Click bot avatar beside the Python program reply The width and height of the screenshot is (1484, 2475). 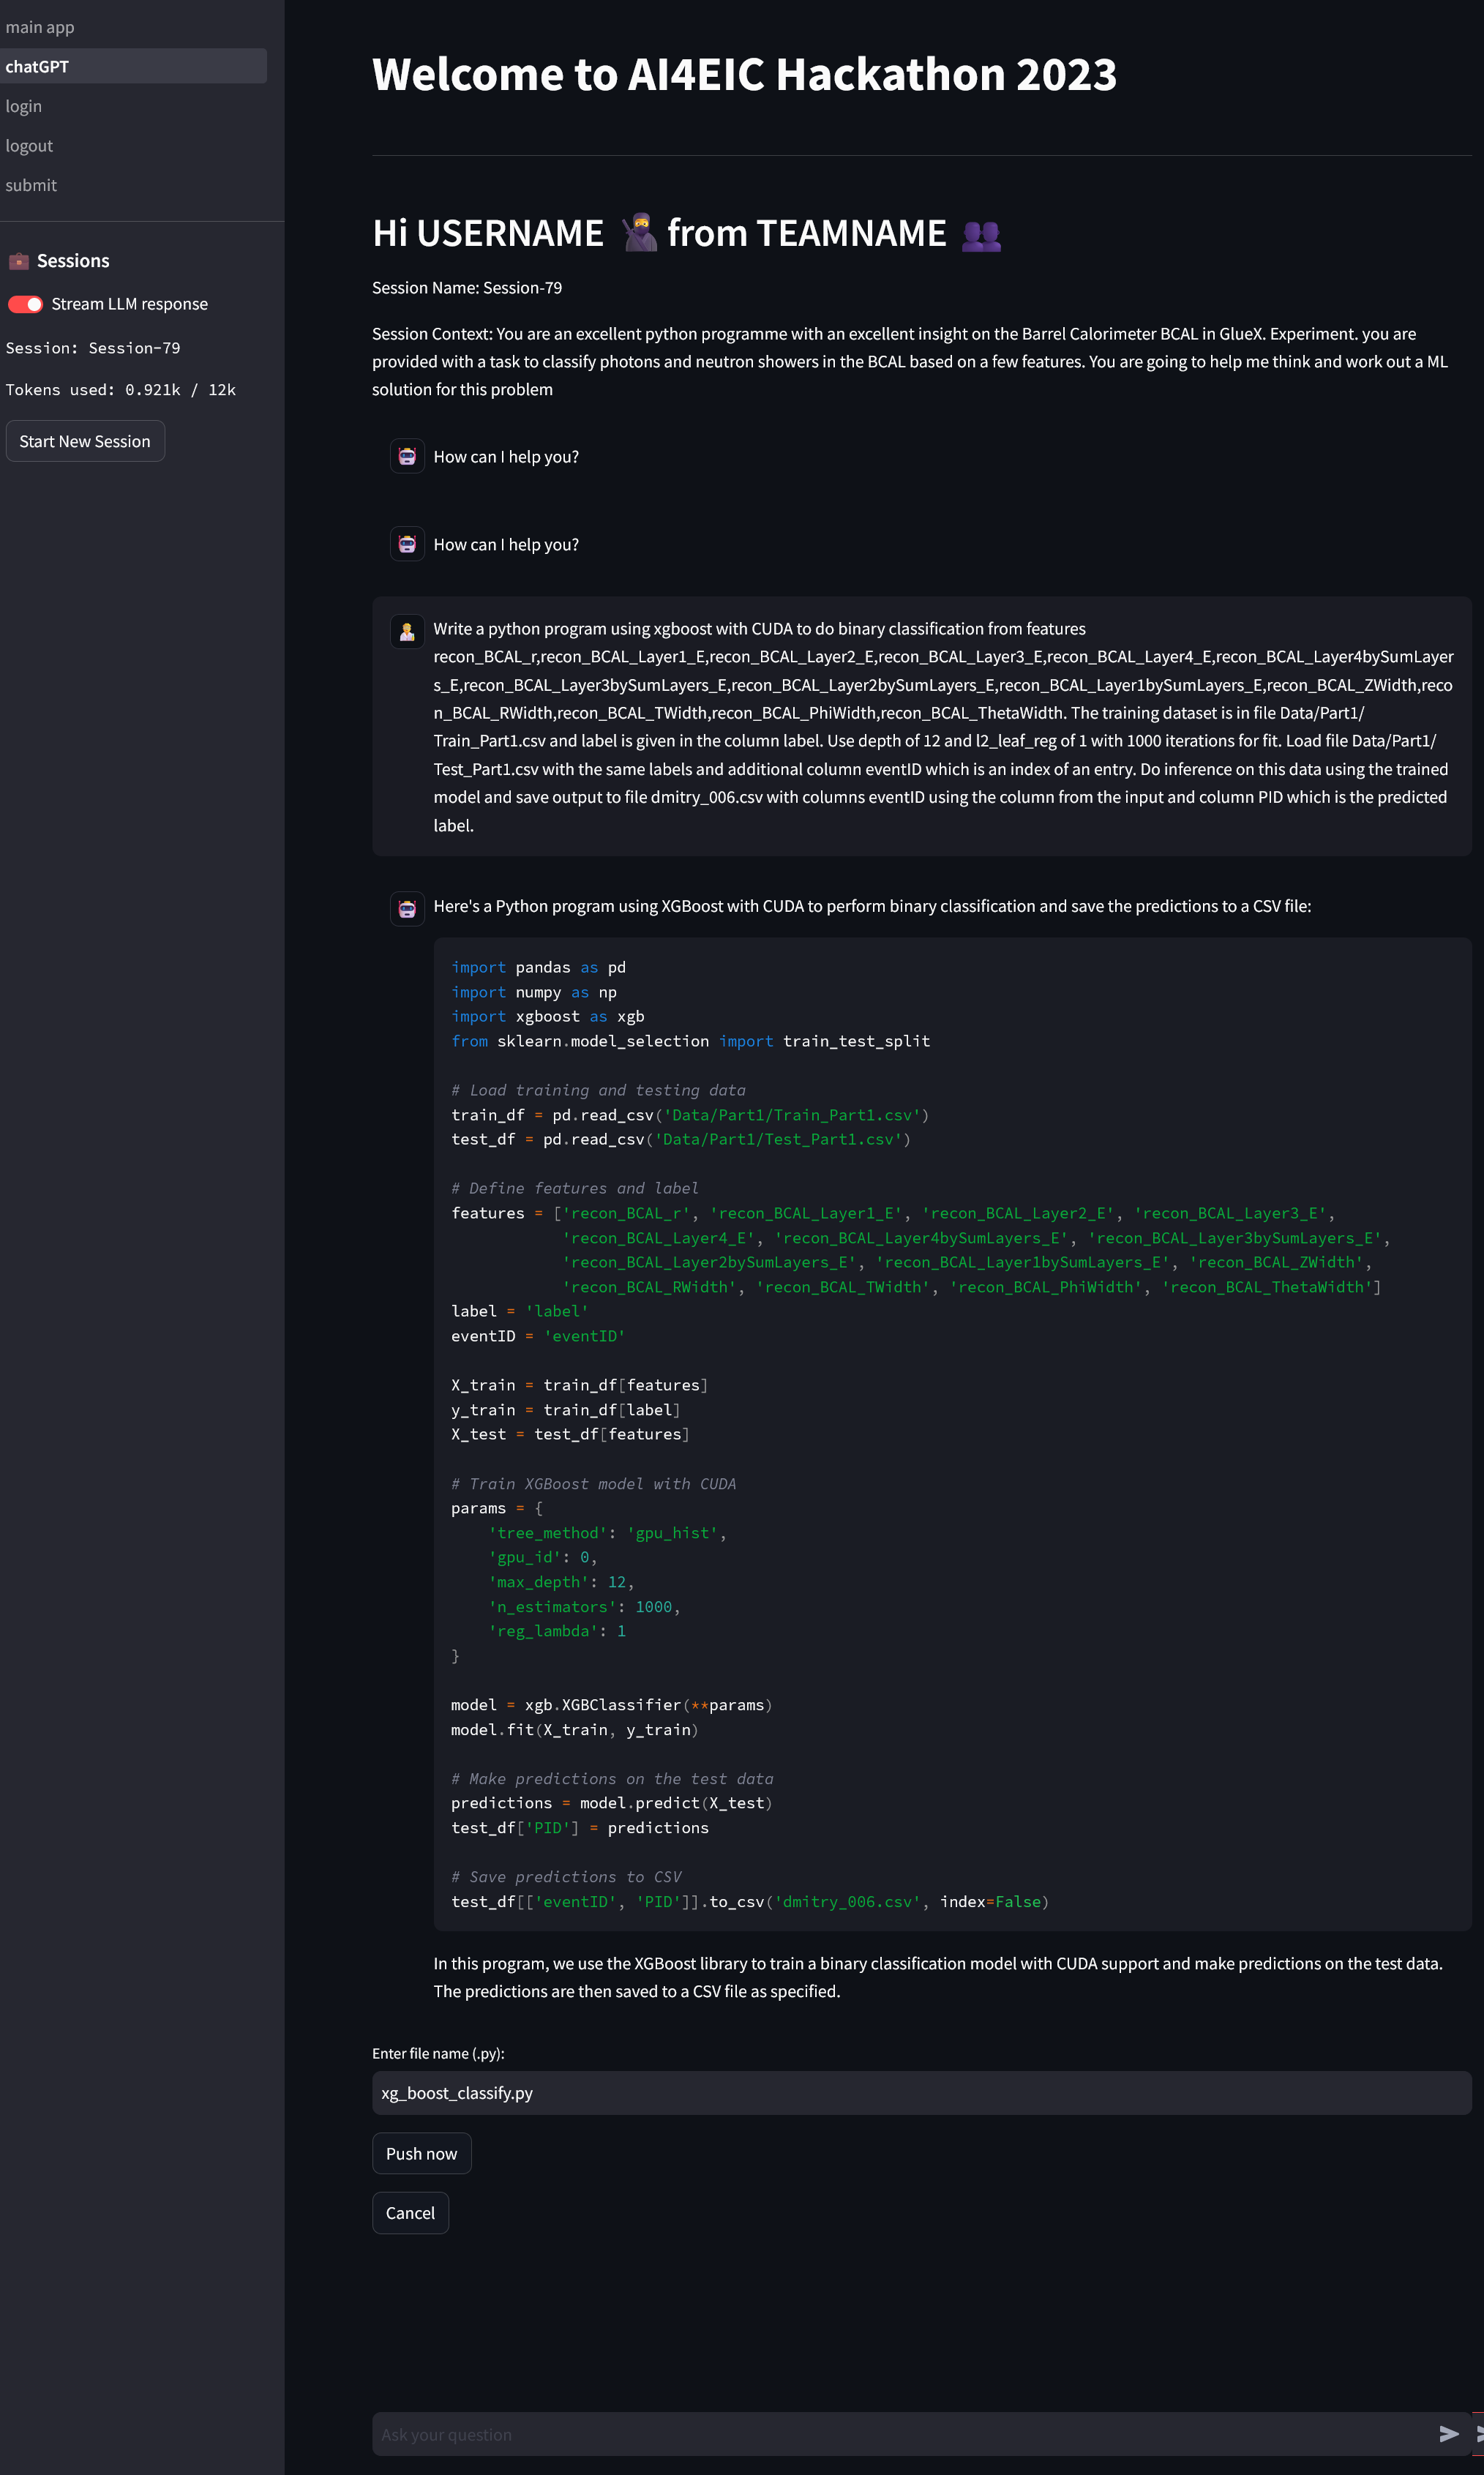click(407, 908)
